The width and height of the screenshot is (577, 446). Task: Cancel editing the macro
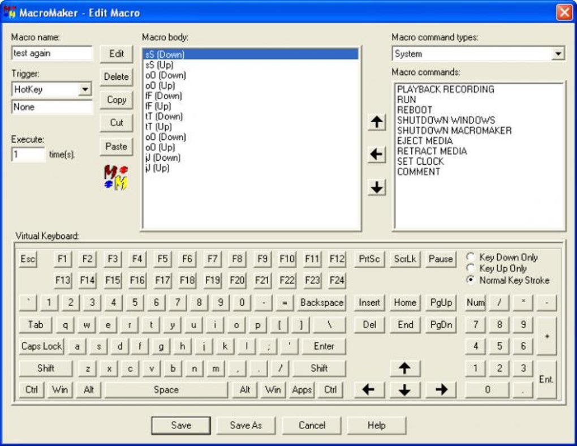coord(312,426)
